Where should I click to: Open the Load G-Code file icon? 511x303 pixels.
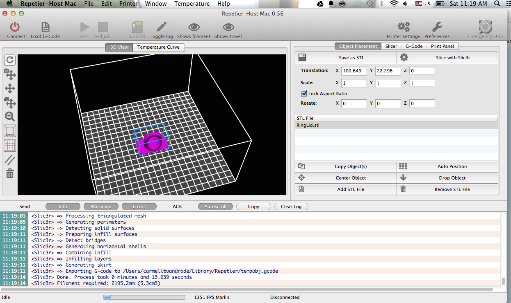pyautogui.click(x=45, y=27)
